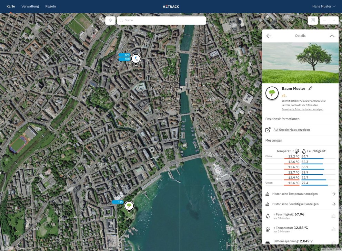Image resolution: width=342 pixels, height=251 pixels.
Task: Open the Regeln menu item
Action: pyautogui.click(x=51, y=6)
